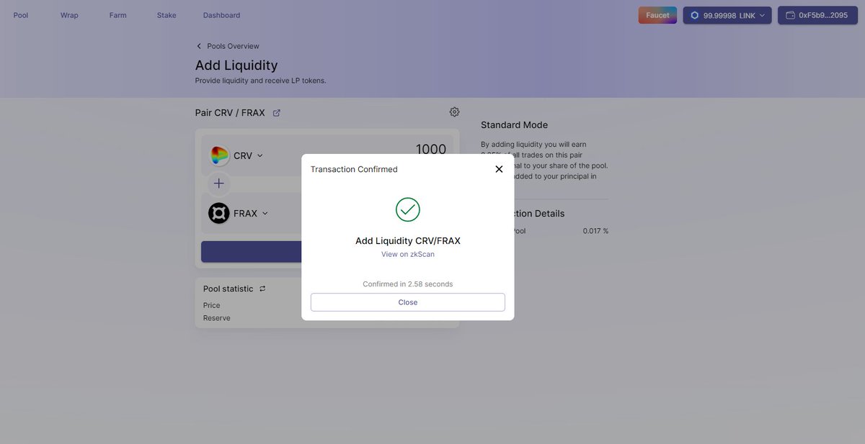Click the Close button in dialog
This screenshot has width=865, height=444.
click(x=408, y=302)
